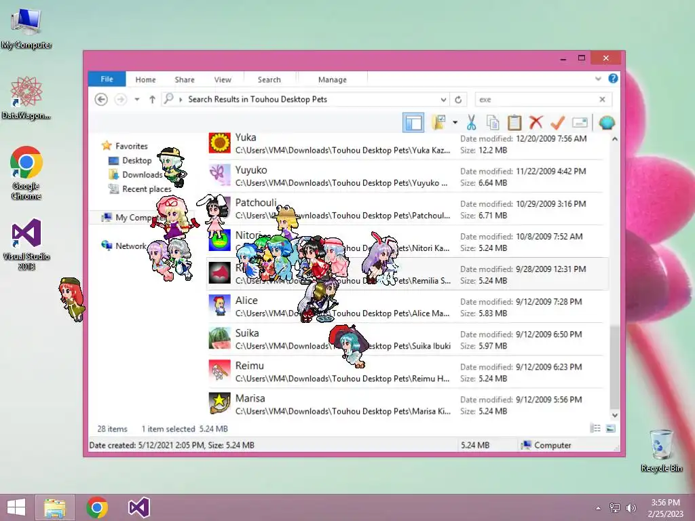695x521 pixels.
Task: Click the Paste clipboard icon
Action: (514, 123)
